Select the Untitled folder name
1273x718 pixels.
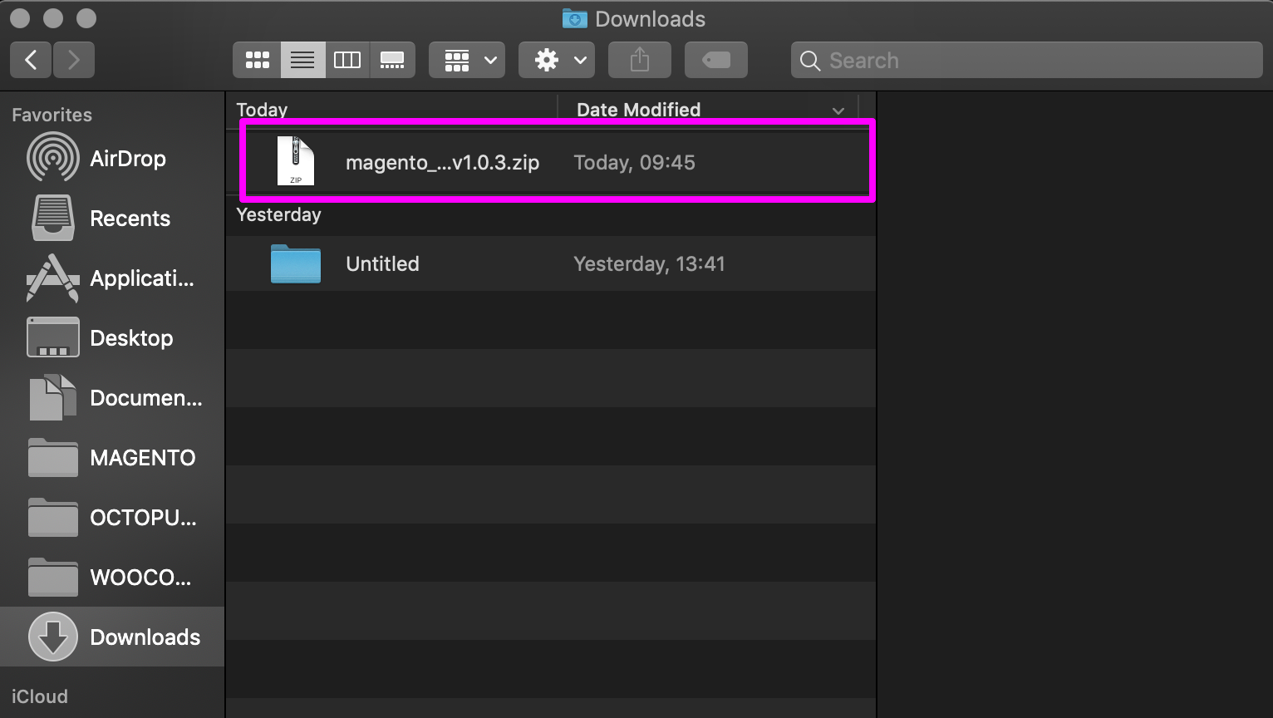(382, 263)
